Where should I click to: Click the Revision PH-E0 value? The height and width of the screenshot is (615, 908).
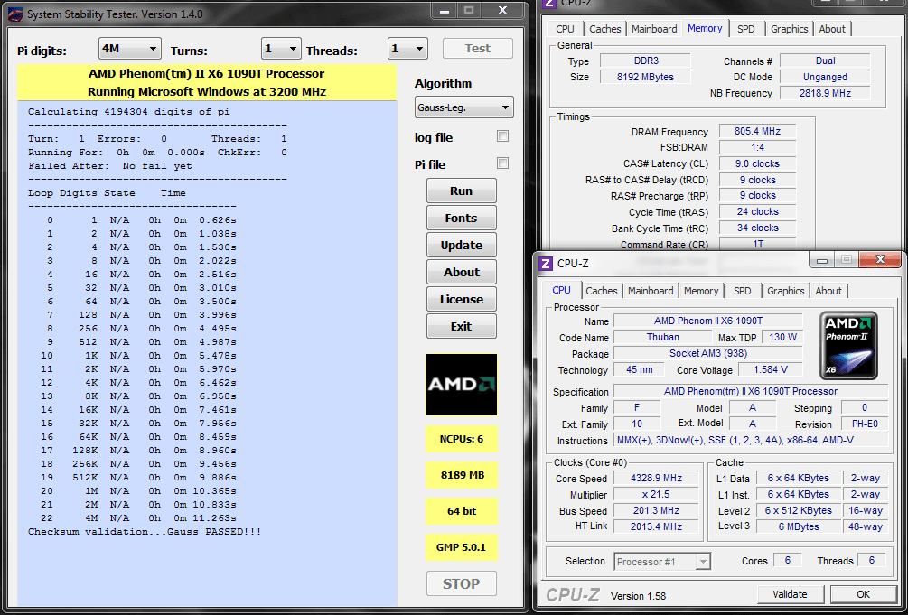(865, 424)
